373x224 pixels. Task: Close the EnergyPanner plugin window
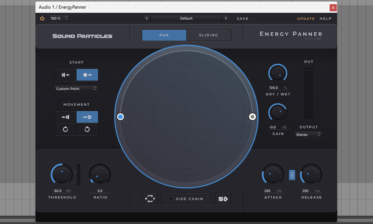(333, 8)
